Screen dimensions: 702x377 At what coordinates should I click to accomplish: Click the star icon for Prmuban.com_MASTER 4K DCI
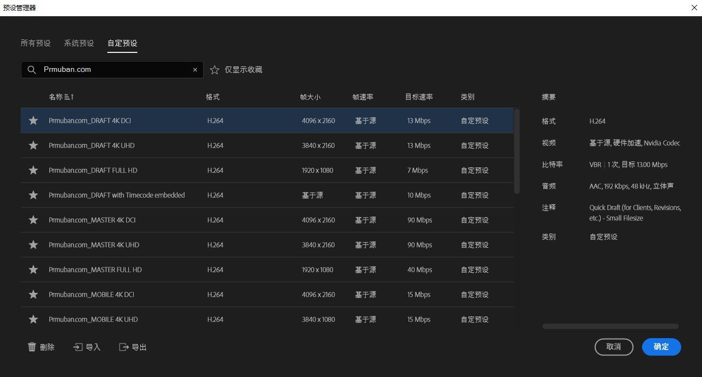point(33,220)
